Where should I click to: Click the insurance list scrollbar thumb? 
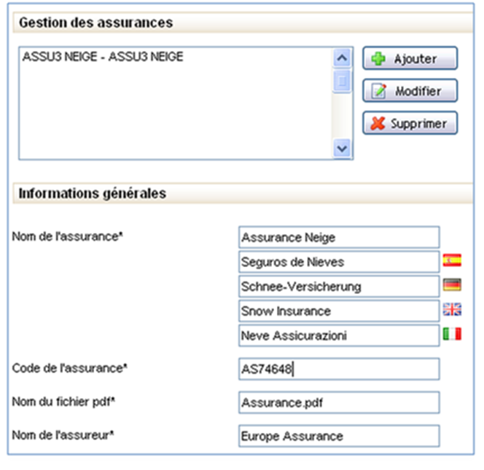342,79
